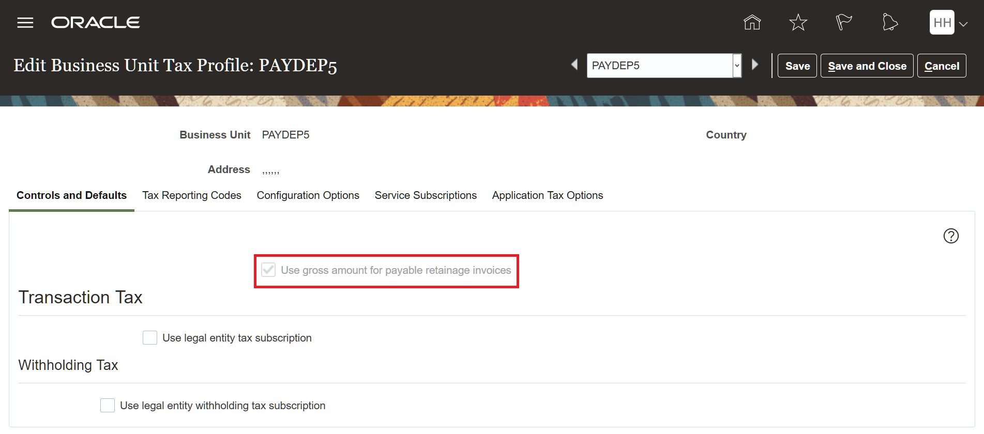Open the PAYDEP5 business unit dropdown

(737, 66)
